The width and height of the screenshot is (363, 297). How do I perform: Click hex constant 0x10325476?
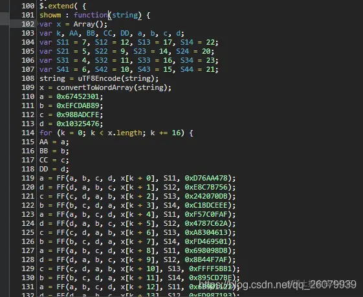(x=78, y=124)
